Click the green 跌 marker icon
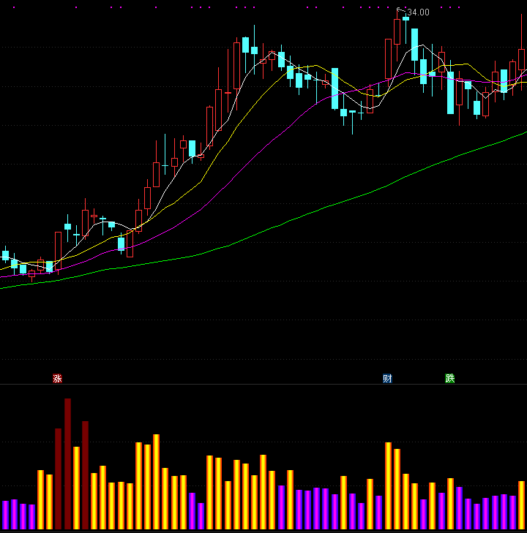 click(x=449, y=378)
